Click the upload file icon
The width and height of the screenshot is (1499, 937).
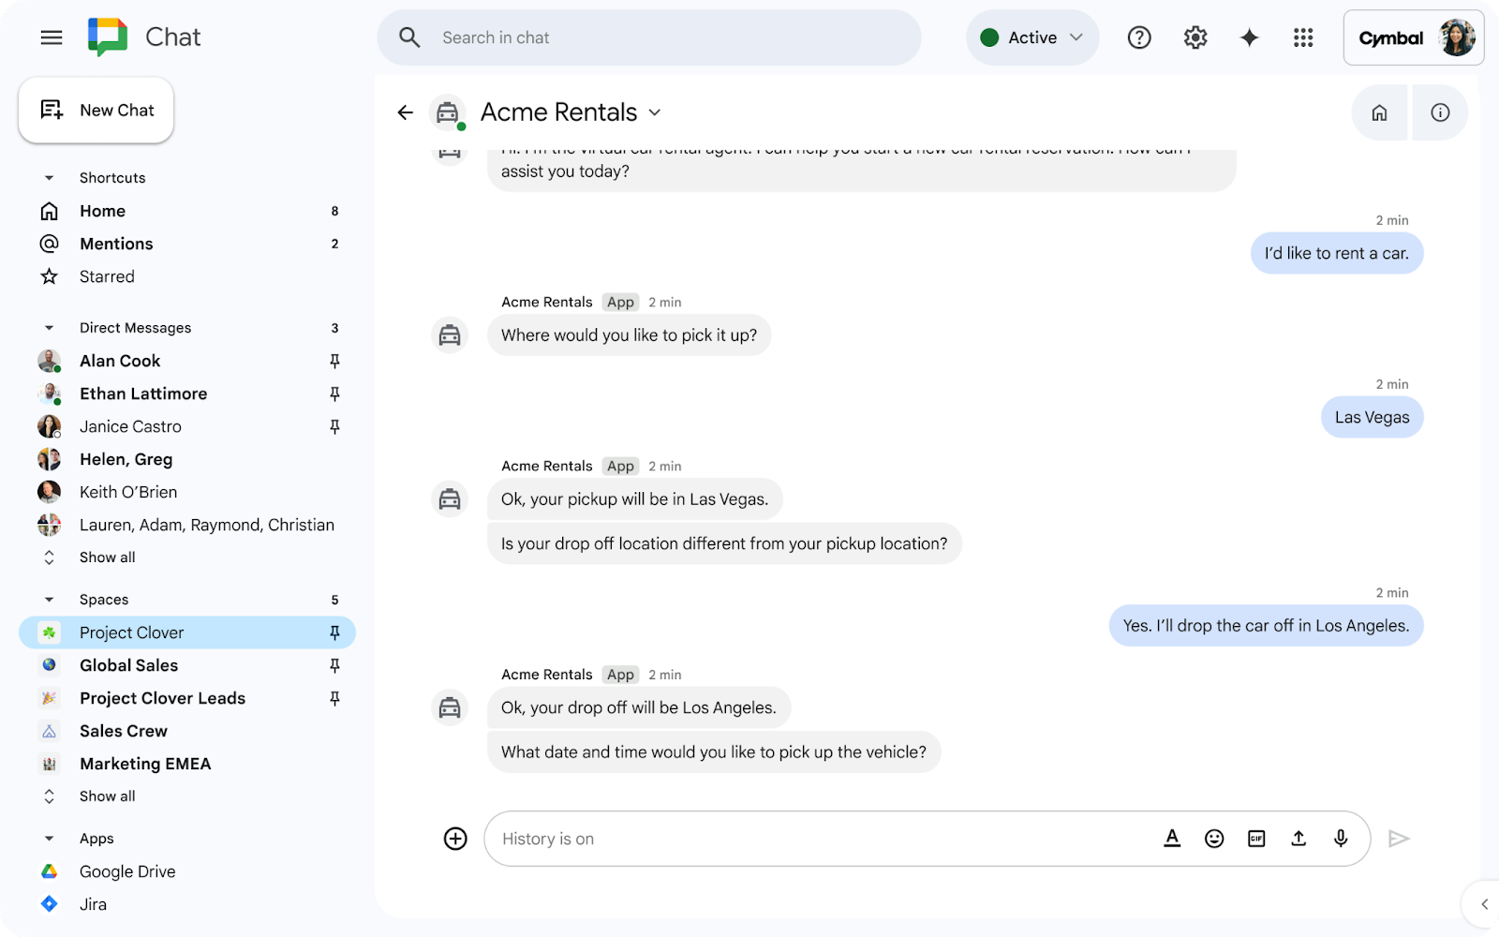(x=1299, y=839)
